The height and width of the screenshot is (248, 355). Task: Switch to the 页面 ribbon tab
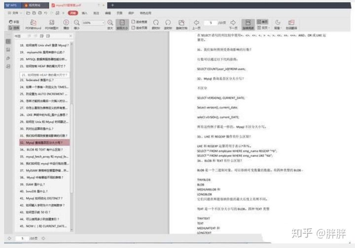coord(119,13)
